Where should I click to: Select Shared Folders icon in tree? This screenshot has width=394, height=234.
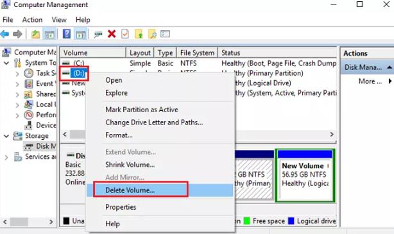click(x=28, y=94)
